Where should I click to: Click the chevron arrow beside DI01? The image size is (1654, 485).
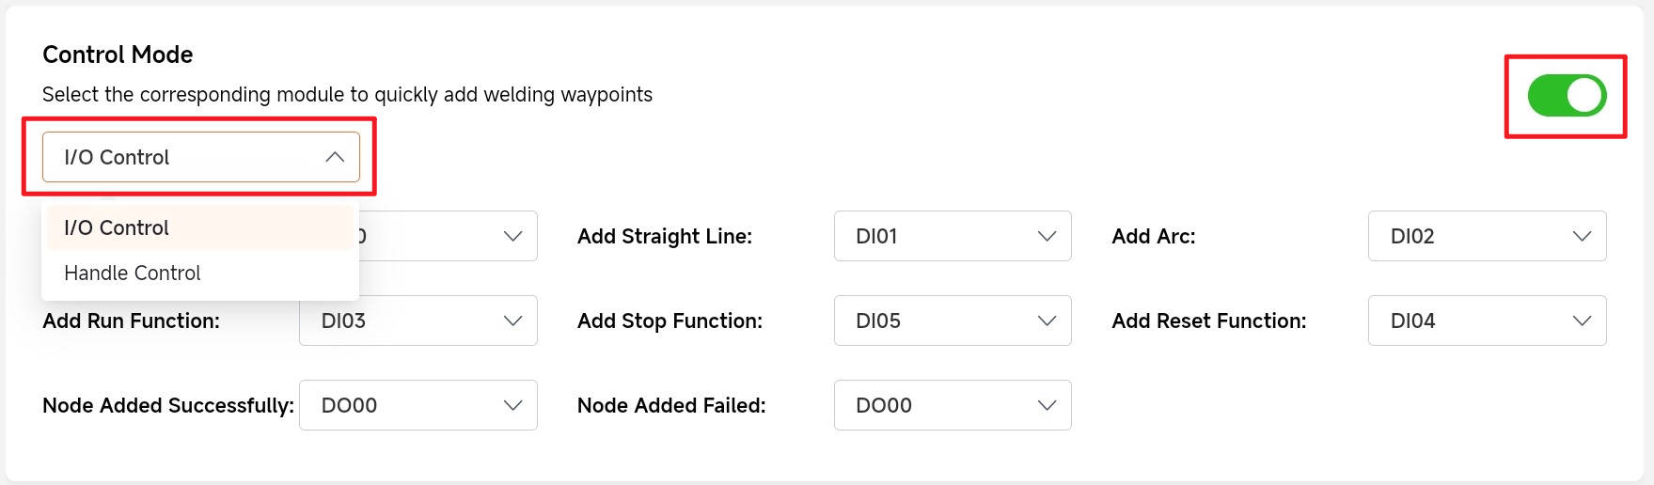[x=1047, y=236]
